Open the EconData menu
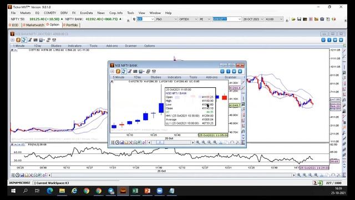This screenshot has width=355, height=200. pos(87,13)
